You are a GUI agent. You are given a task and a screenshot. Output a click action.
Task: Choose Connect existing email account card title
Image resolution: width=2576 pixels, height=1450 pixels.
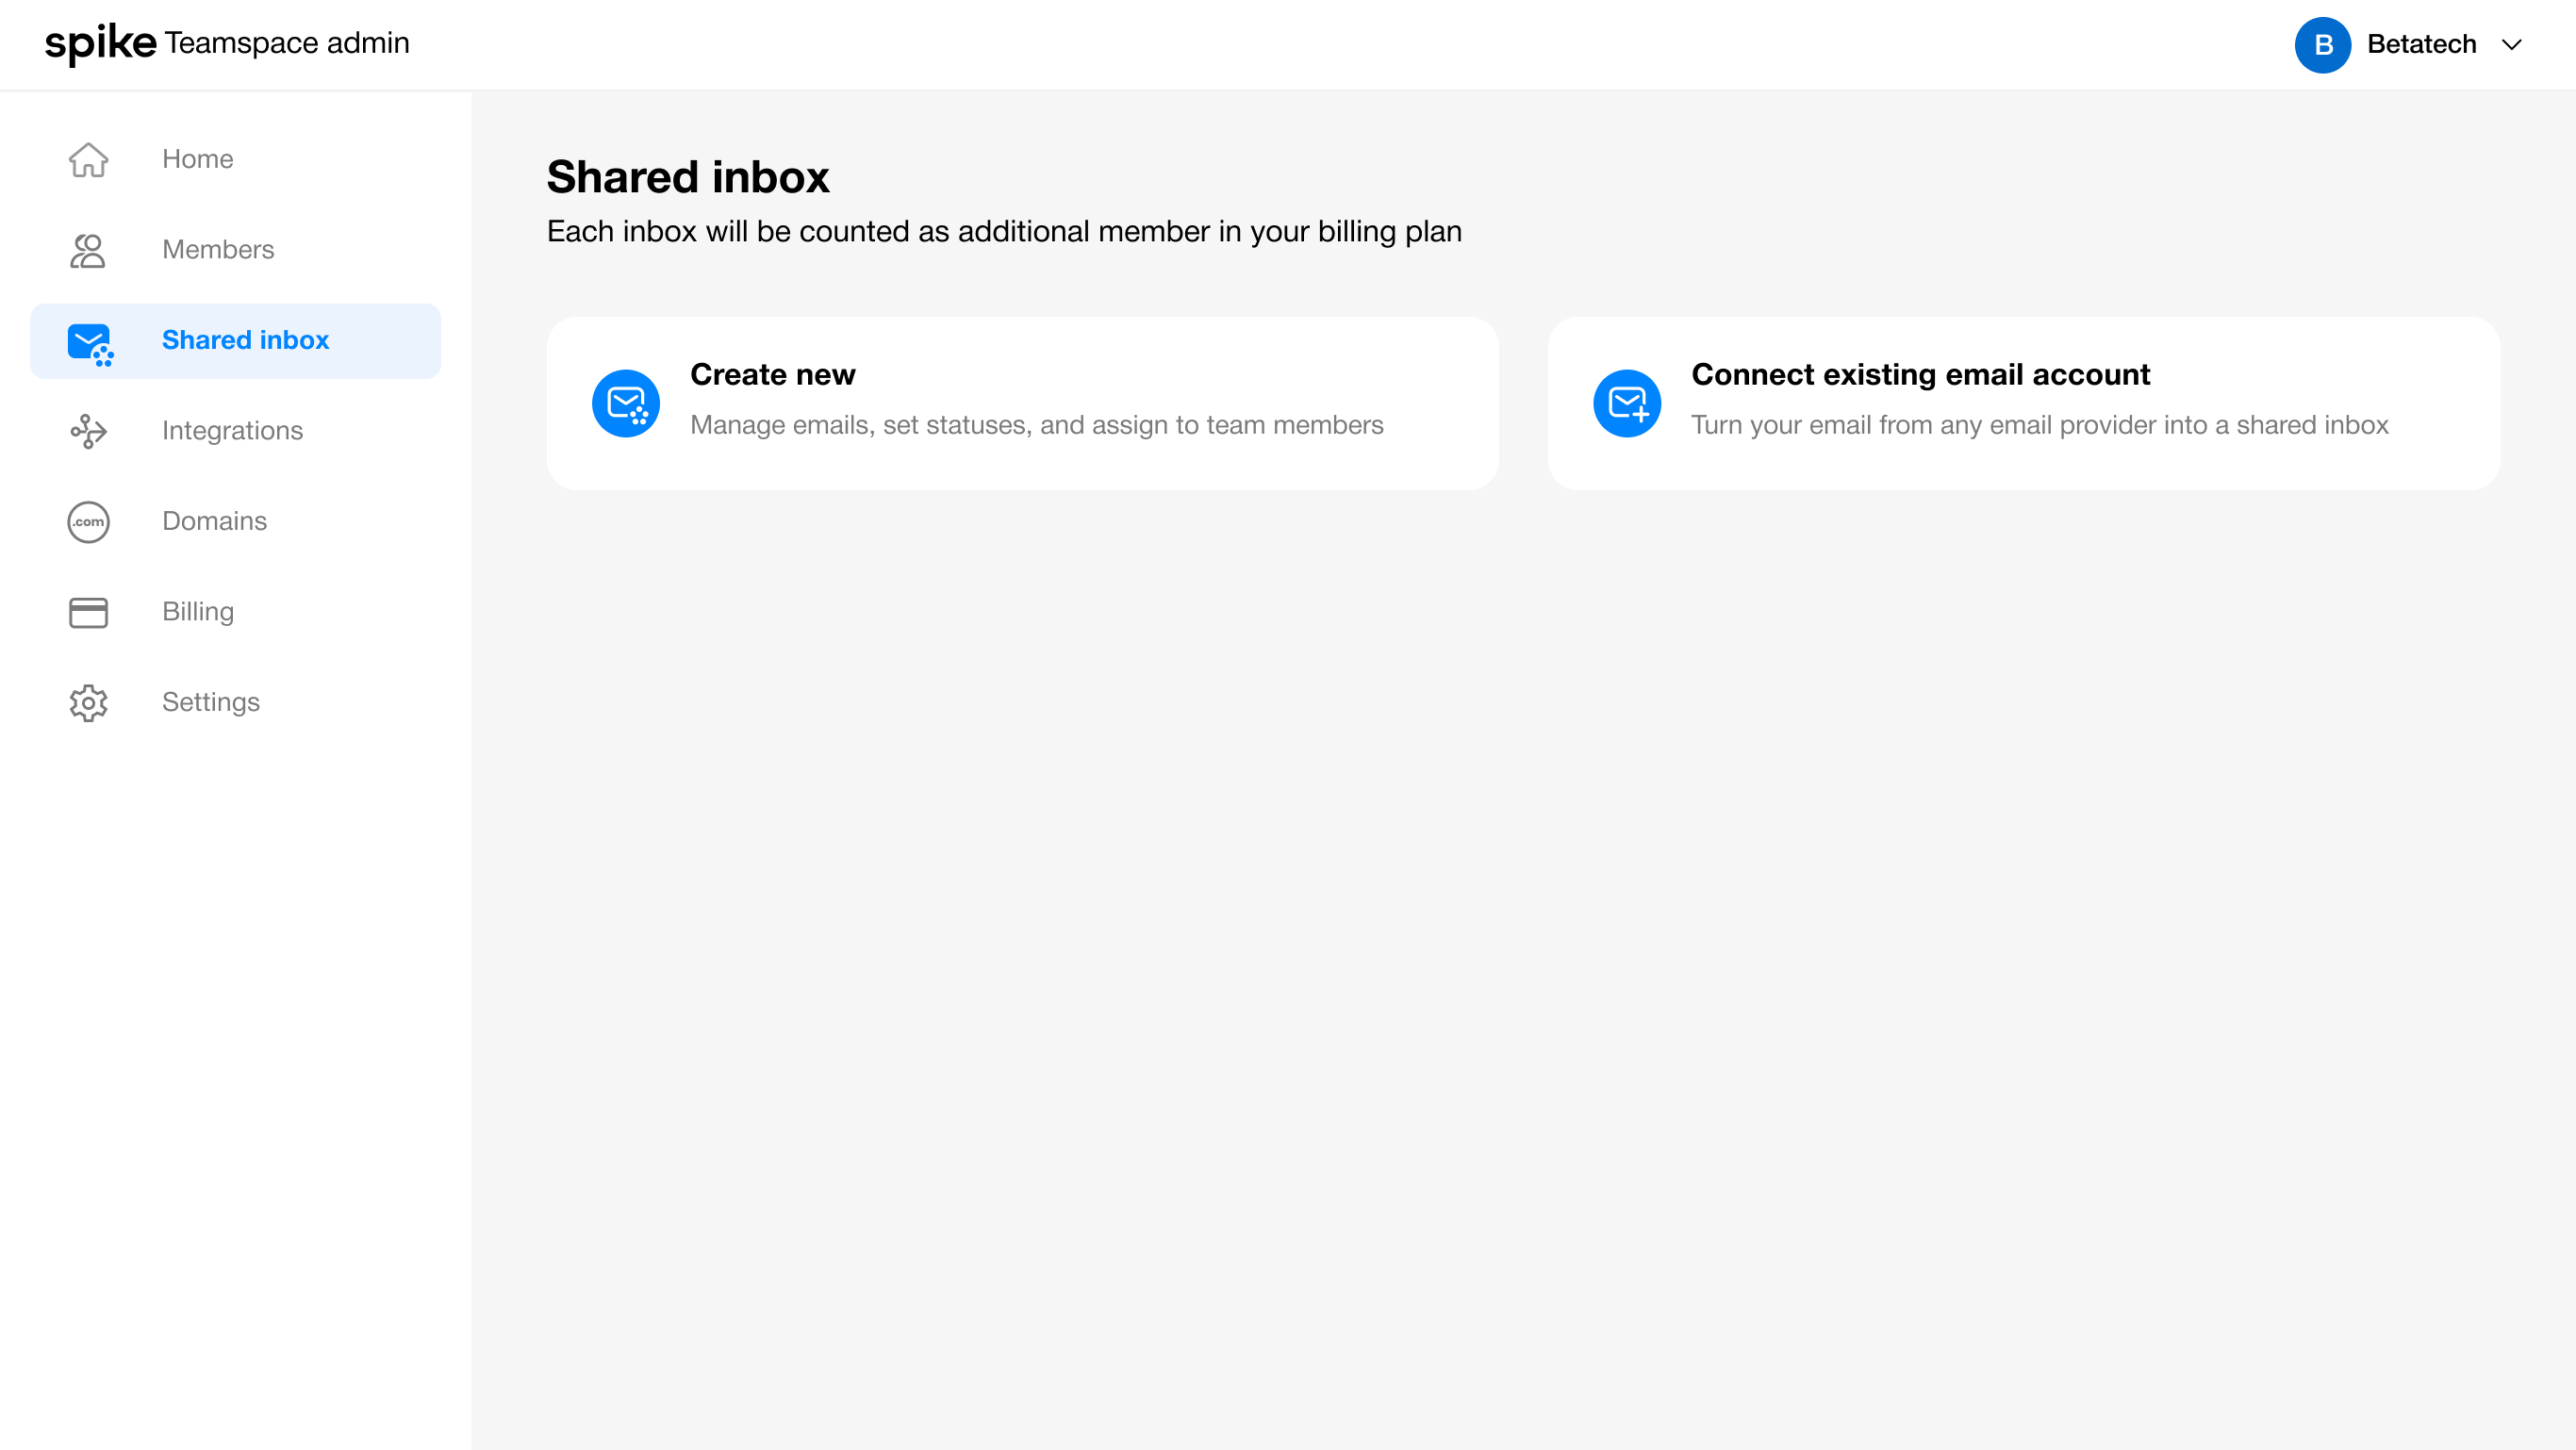click(1920, 375)
